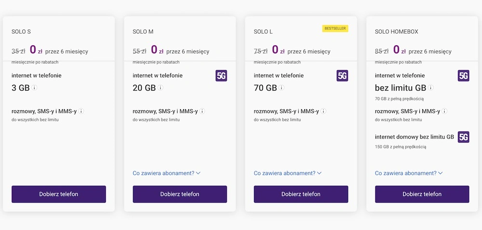Expand Co zawiera abonament in SOLO M

coord(167,173)
